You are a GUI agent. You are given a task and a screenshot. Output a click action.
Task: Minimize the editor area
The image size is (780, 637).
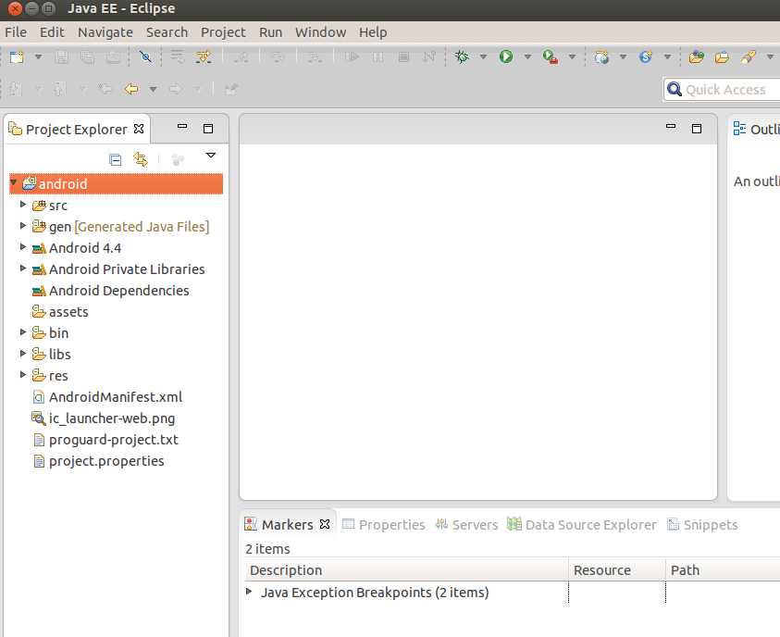tap(671, 127)
